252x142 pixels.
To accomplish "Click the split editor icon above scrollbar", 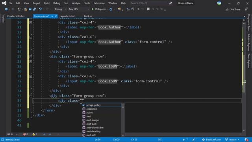I will point(244,20).
